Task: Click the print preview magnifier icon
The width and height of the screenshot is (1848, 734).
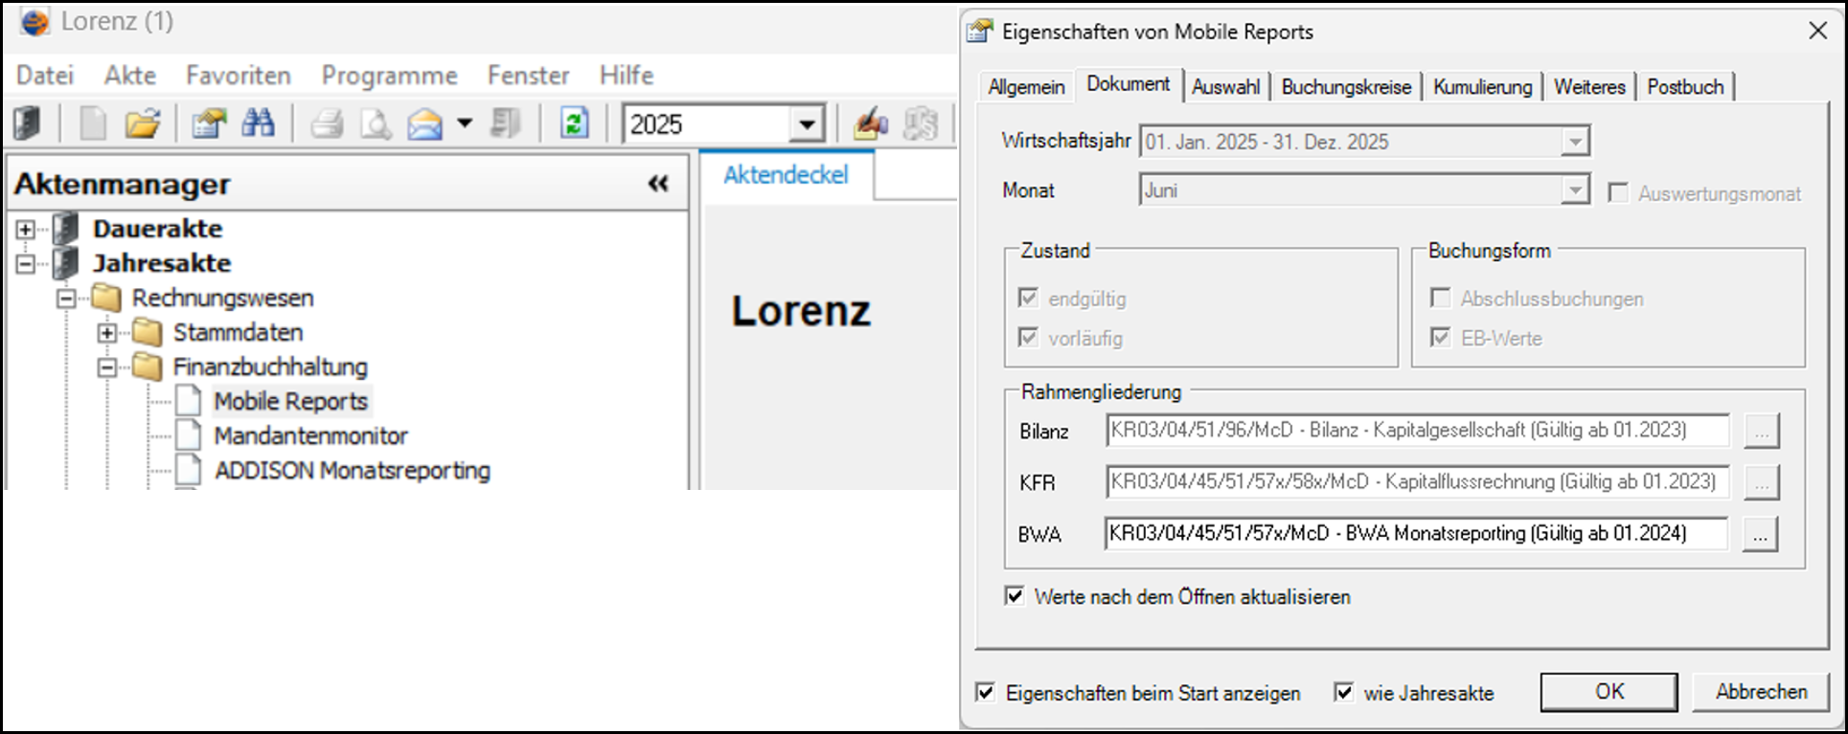Action: pyautogui.click(x=376, y=123)
